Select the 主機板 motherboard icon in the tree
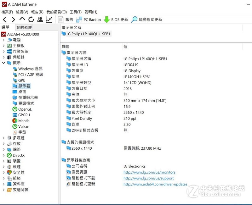Screen dimensions: 252x205 pos(9,46)
